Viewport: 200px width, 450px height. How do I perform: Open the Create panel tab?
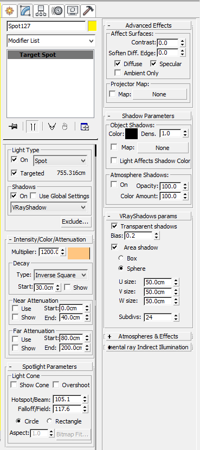pos(9,11)
